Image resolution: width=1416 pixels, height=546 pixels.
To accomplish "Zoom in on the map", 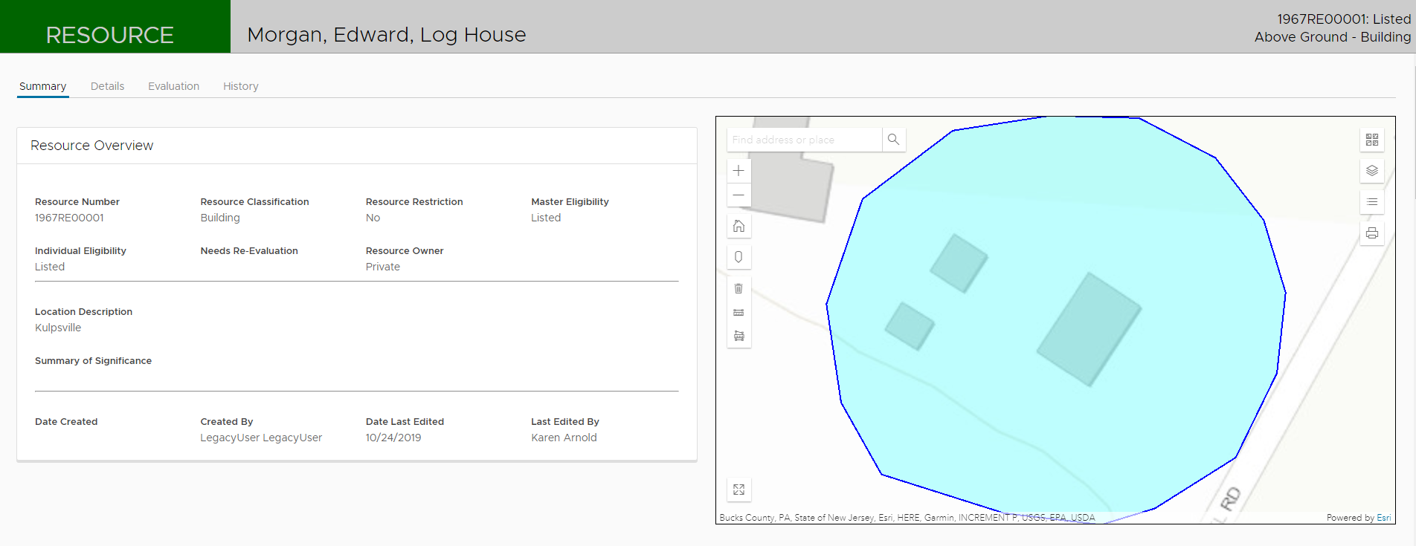I will 738,171.
